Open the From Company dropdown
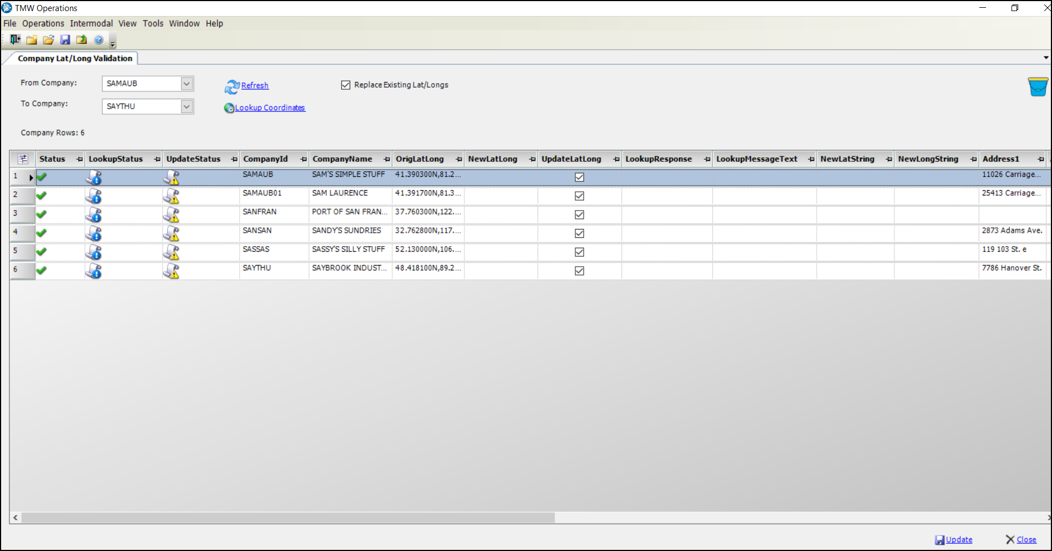 tap(187, 84)
